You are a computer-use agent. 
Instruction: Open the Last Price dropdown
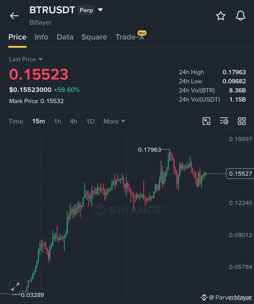coord(26,59)
